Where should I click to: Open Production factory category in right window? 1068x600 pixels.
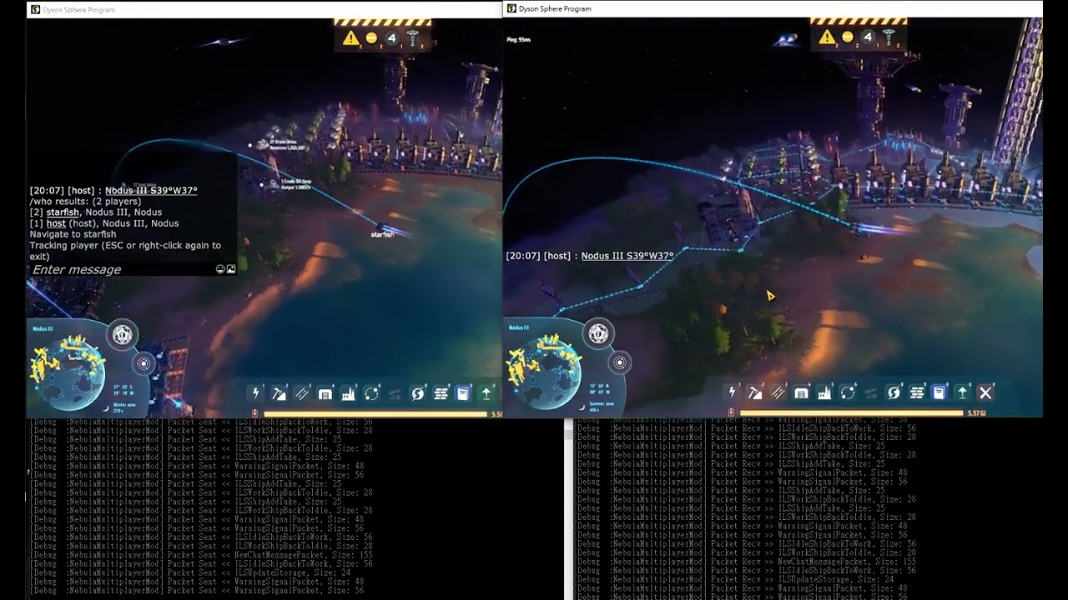coord(824,392)
